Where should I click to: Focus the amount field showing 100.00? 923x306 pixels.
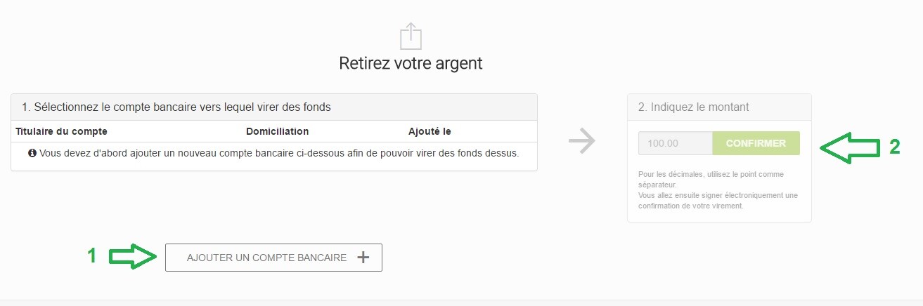point(675,143)
